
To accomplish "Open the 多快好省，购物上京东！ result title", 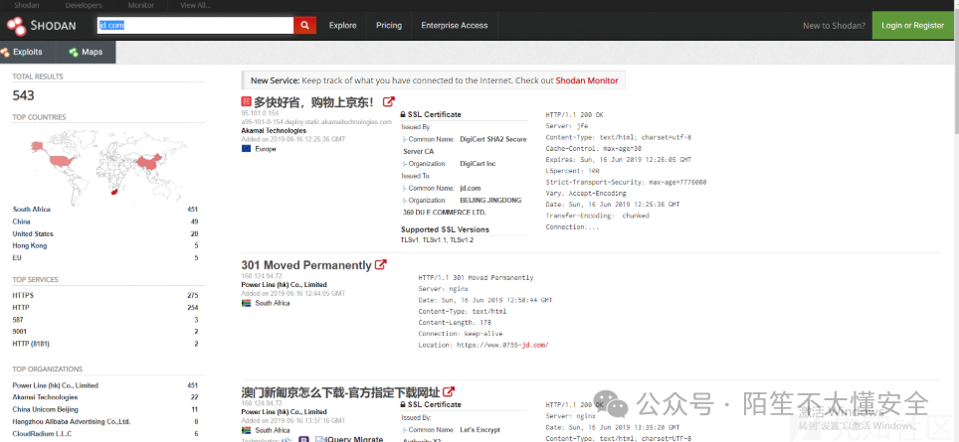I will coord(313,102).
